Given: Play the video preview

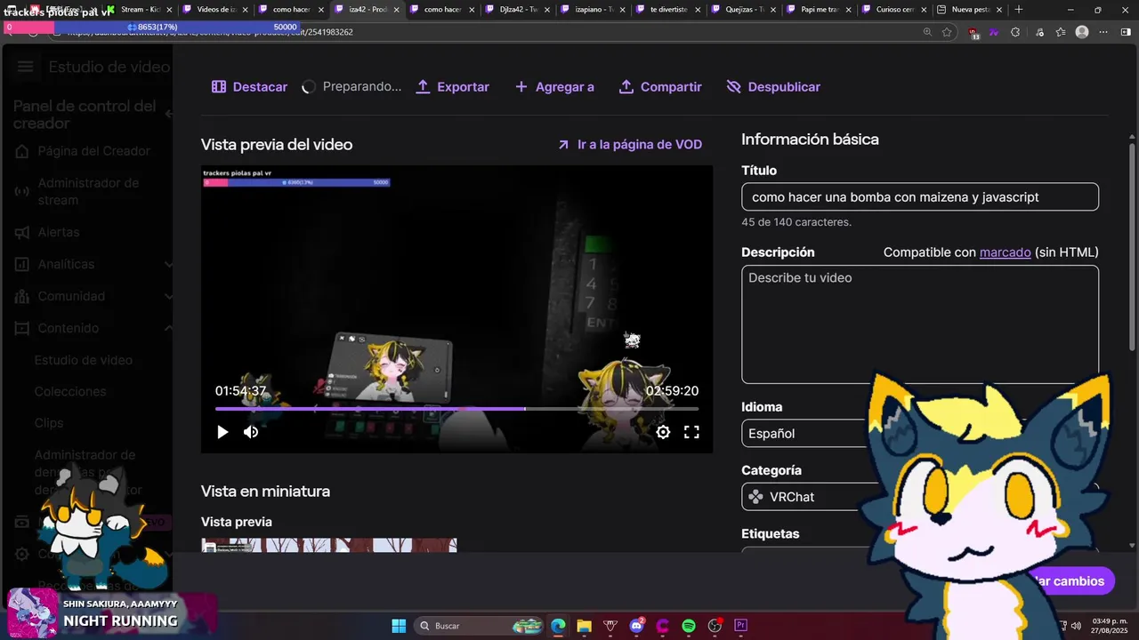Looking at the screenshot, I should point(222,432).
